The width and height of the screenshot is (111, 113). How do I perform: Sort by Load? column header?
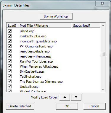12,26
